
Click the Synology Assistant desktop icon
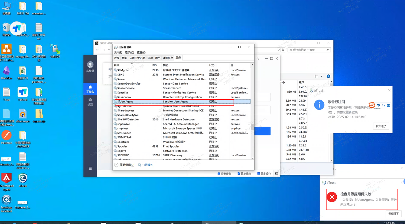click(x=6, y=200)
